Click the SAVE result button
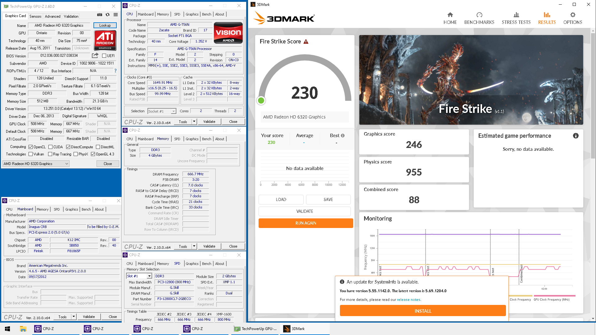This screenshot has width=596, height=335. click(x=328, y=199)
